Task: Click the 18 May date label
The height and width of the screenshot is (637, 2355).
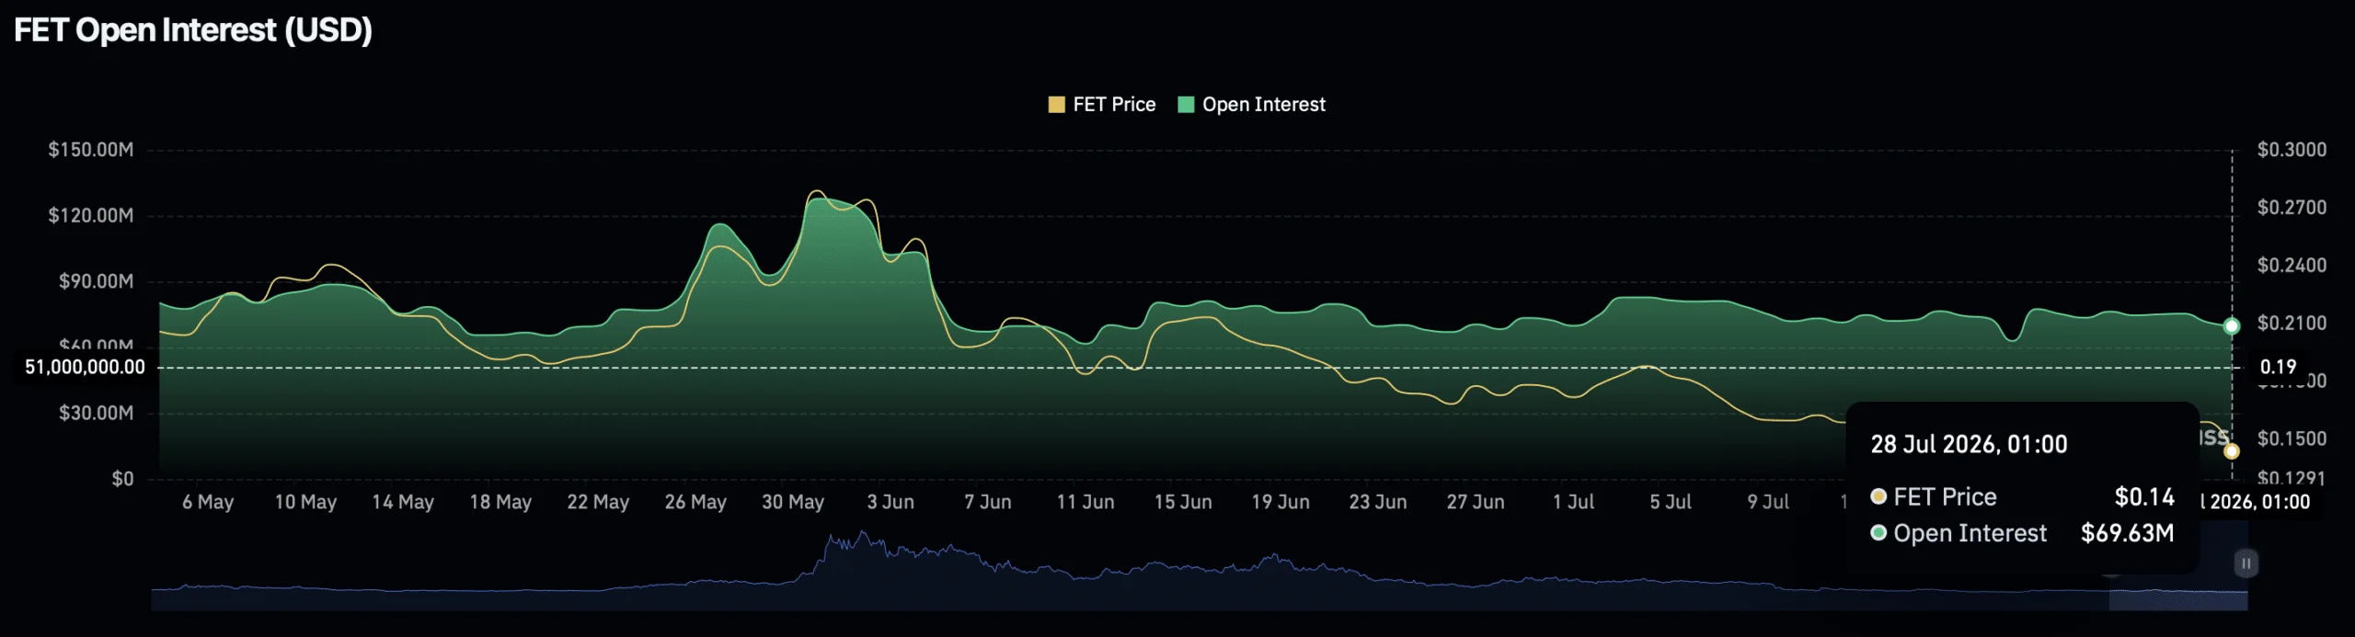Action: point(500,502)
